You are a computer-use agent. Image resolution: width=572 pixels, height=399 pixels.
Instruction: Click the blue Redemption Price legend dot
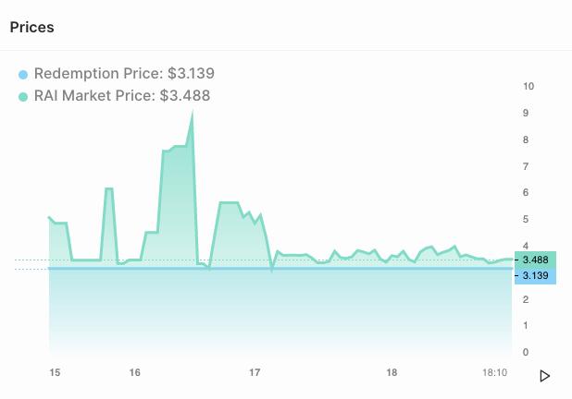tap(23, 74)
